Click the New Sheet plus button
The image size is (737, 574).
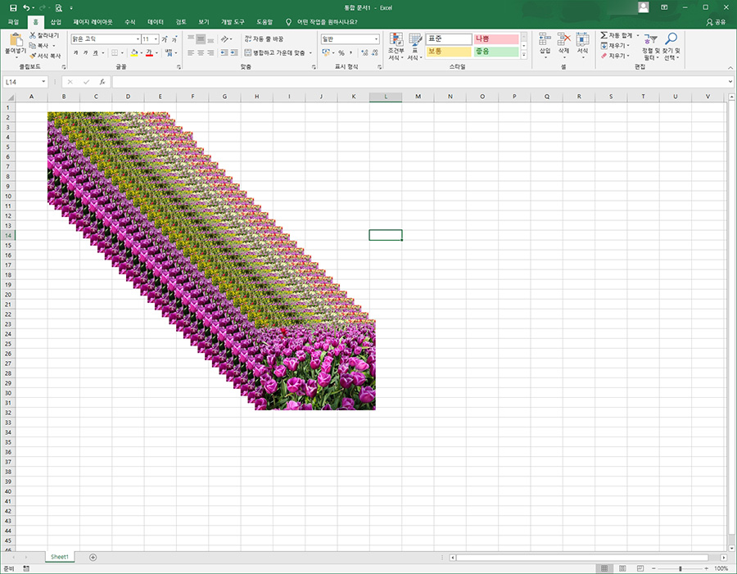coord(93,557)
